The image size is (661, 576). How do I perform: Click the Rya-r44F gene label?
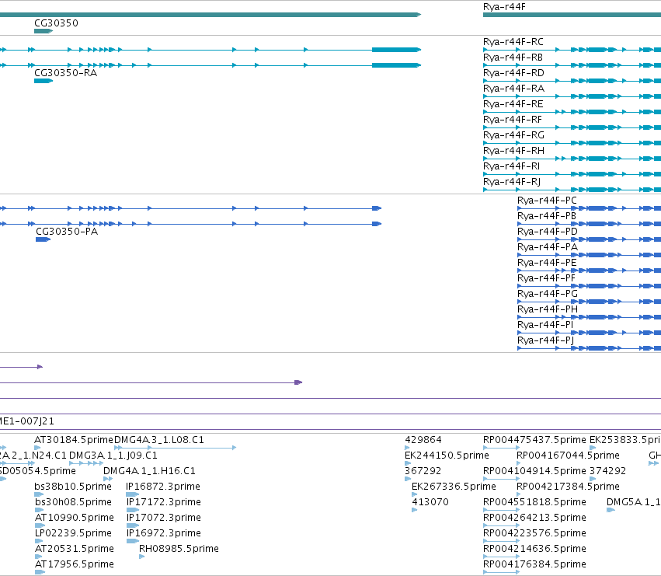click(x=504, y=7)
